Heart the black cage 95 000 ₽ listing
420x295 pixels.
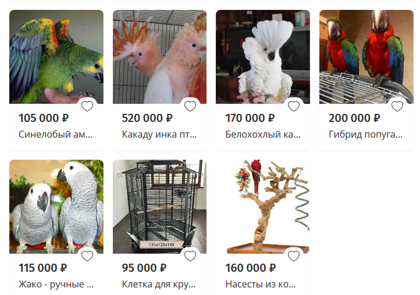190,256
